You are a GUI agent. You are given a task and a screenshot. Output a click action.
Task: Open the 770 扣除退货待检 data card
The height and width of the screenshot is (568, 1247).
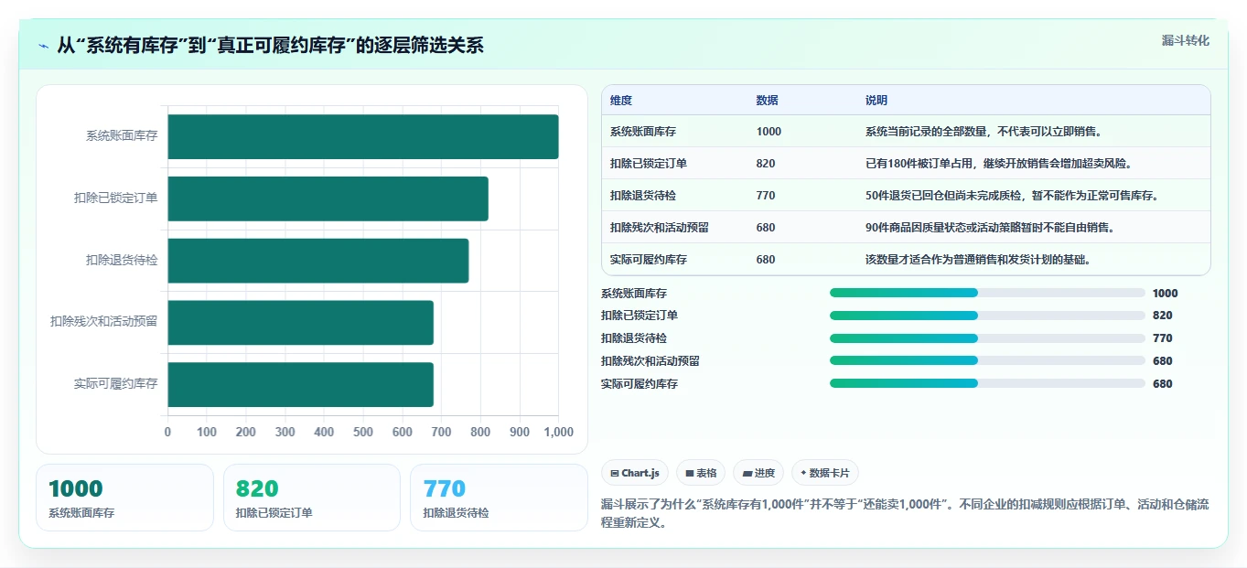click(500, 498)
